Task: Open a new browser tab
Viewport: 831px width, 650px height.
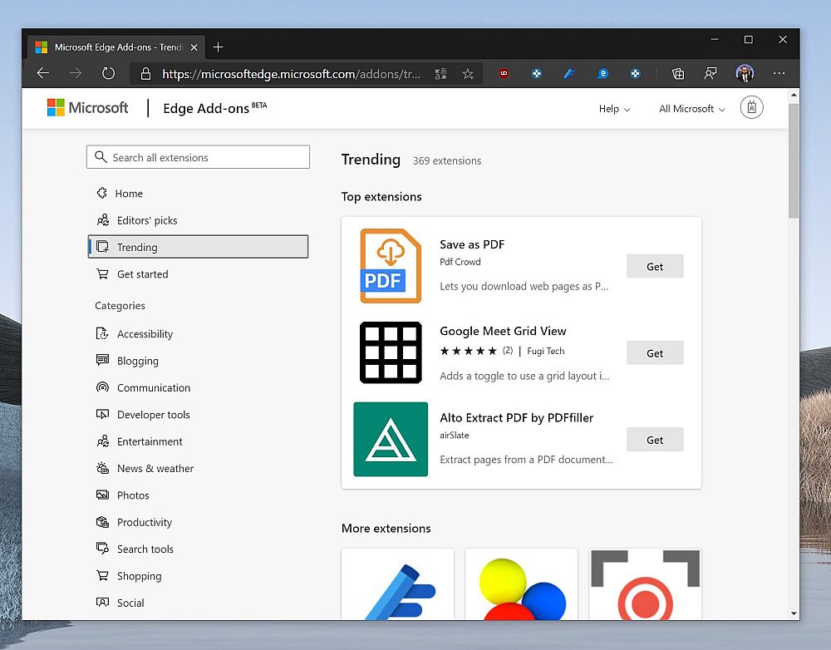Action: 219,47
